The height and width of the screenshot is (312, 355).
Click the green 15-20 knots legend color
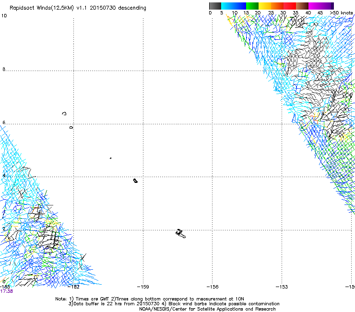pos(252,6)
